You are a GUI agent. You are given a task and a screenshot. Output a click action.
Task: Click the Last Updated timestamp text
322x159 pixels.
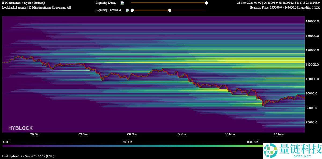[28, 156]
